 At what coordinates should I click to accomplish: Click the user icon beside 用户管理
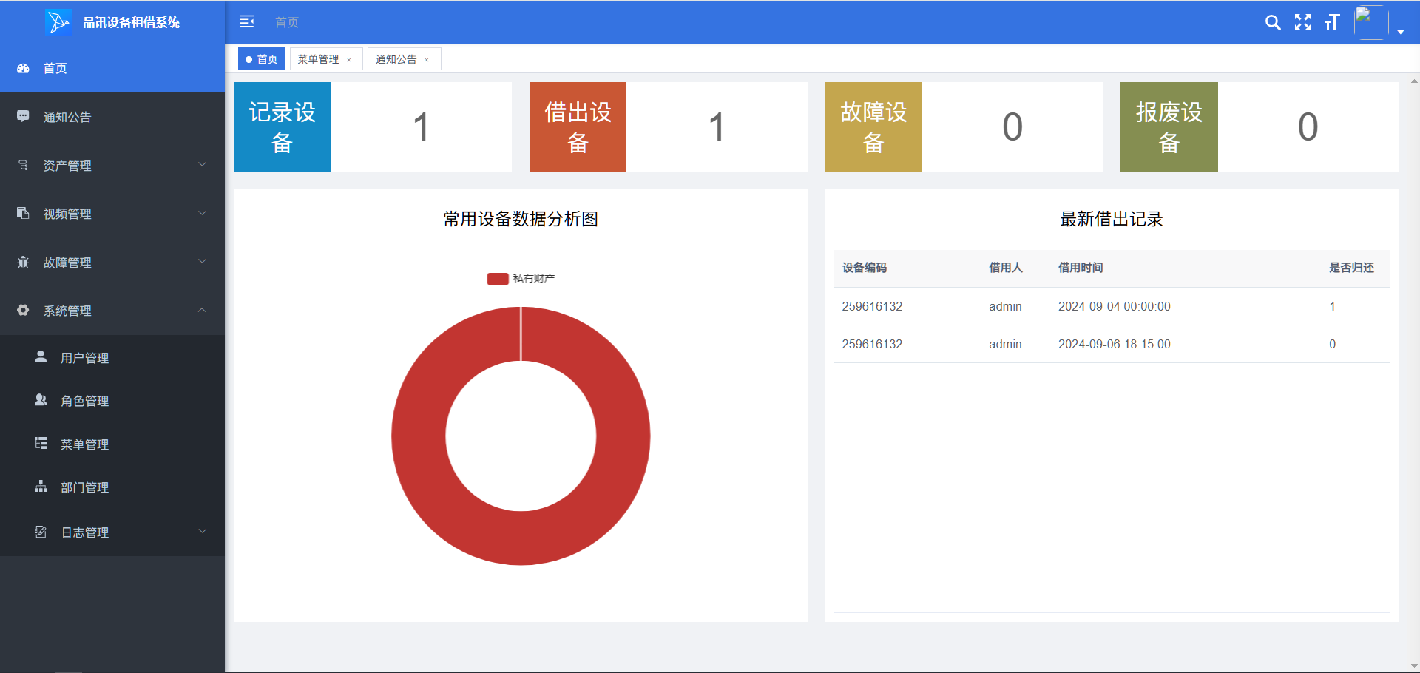[41, 356]
